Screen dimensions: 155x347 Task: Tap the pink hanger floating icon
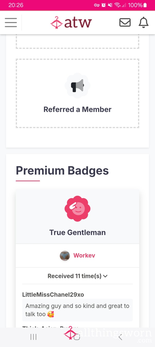[x=71, y=333]
